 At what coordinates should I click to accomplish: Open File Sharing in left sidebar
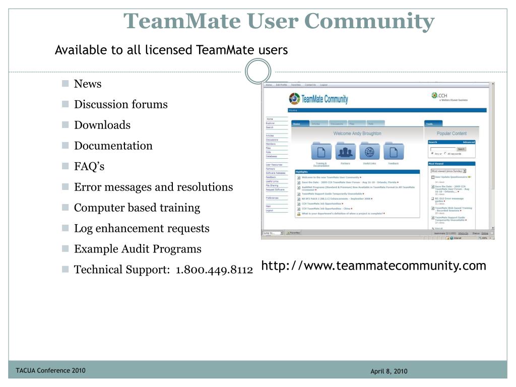click(x=272, y=185)
